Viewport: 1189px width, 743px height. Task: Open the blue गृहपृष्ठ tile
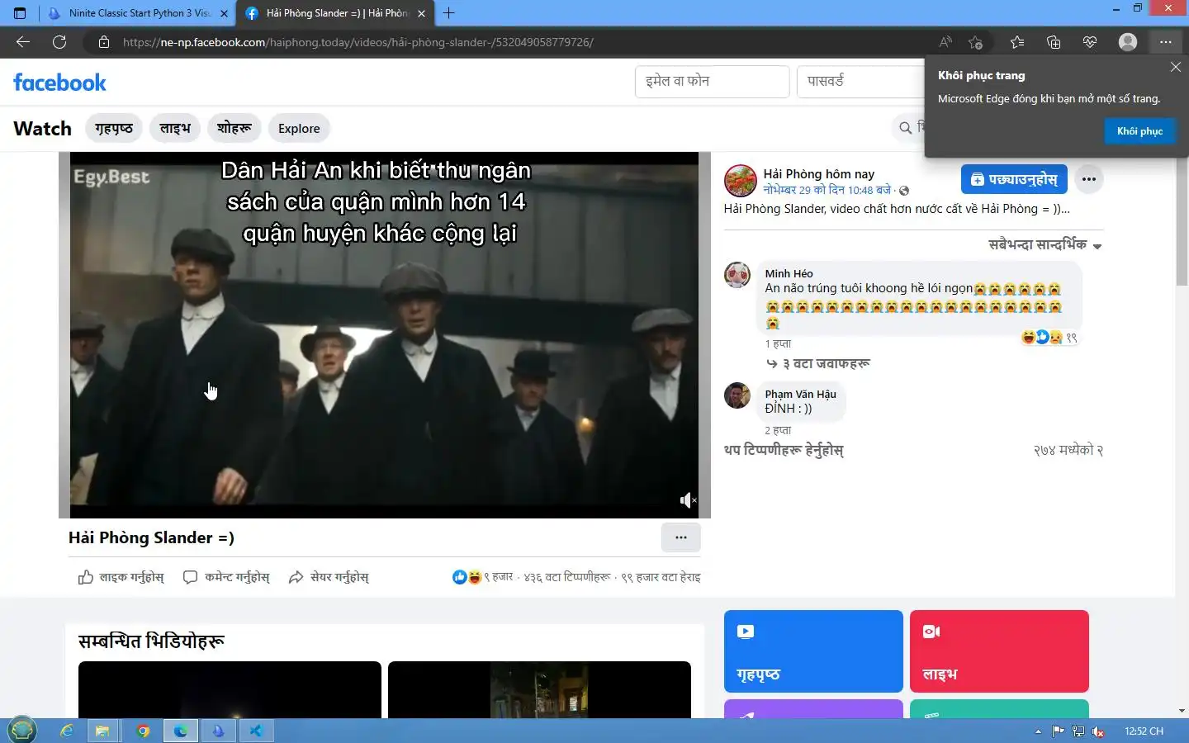tap(813, 651)
